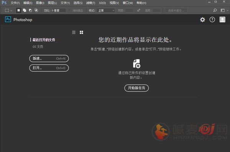Minimize the Photoshop window
This screenshot has width=230, height=152.
click(x=209, y=2)
